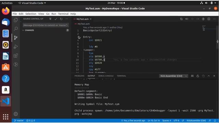Toggle the output scroll lock

click(x=198, y=76)
